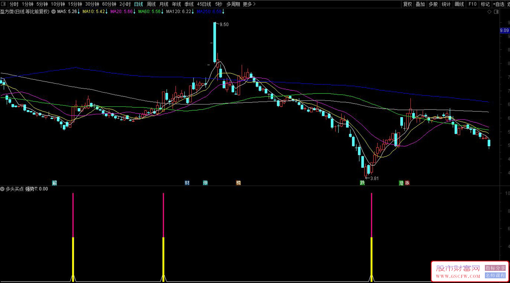Switch to the 分时 period tab
Viewport: 510px width, 283px height.
point(14,4)
